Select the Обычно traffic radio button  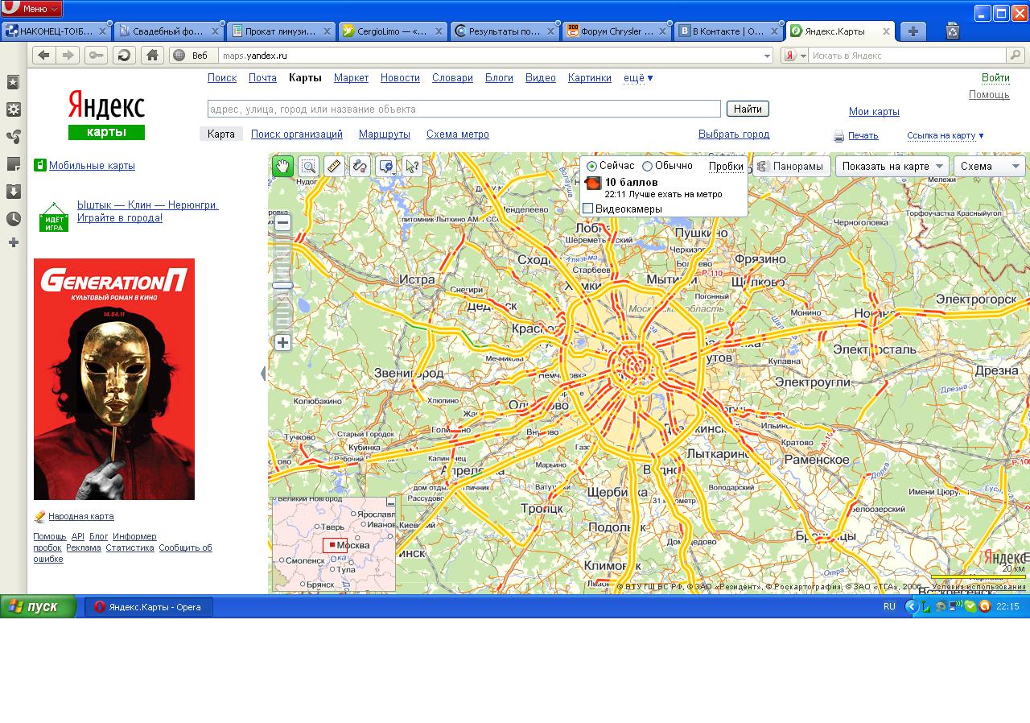647,166
